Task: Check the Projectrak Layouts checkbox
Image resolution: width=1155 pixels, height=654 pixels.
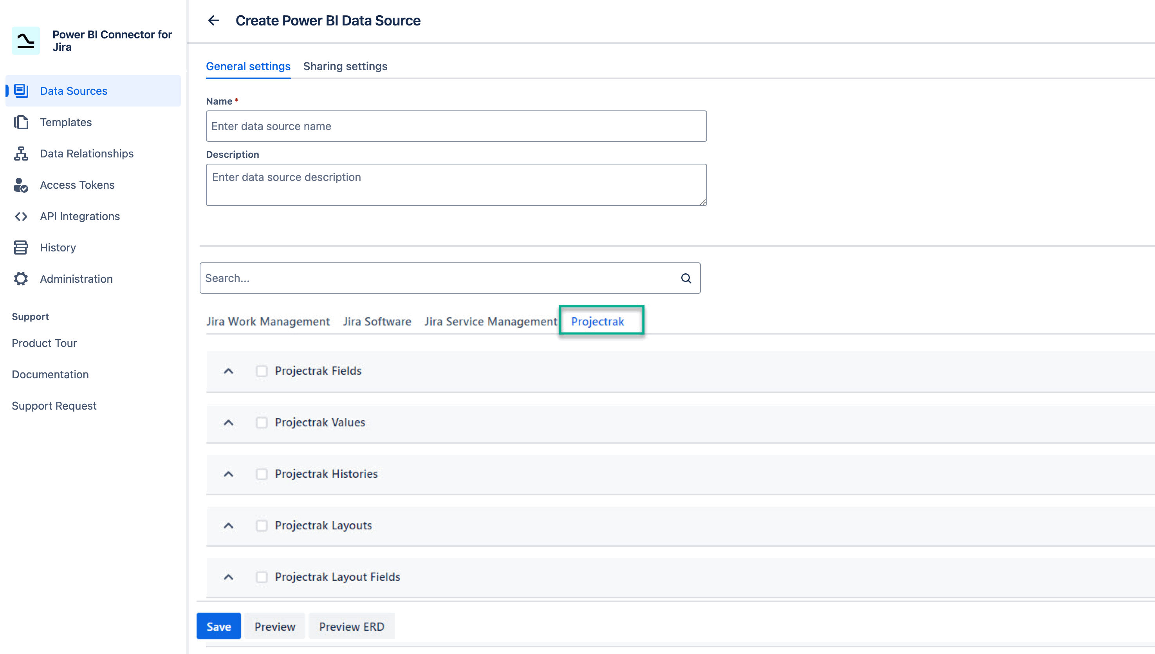Action: coord(262,526)
